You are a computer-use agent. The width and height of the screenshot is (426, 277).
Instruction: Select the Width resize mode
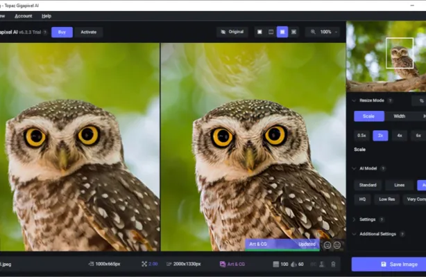400,116
